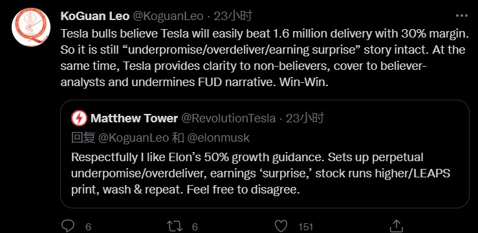Open the three-dot more options menu
The height and width of the screenshot is (233, 478).
(462, 16)
